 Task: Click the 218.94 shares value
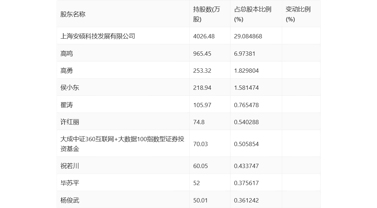202,88
